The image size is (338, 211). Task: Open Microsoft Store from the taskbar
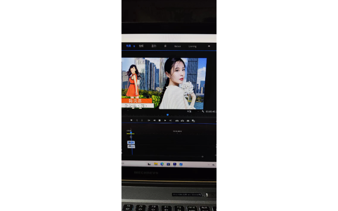(x=169, y=164)
